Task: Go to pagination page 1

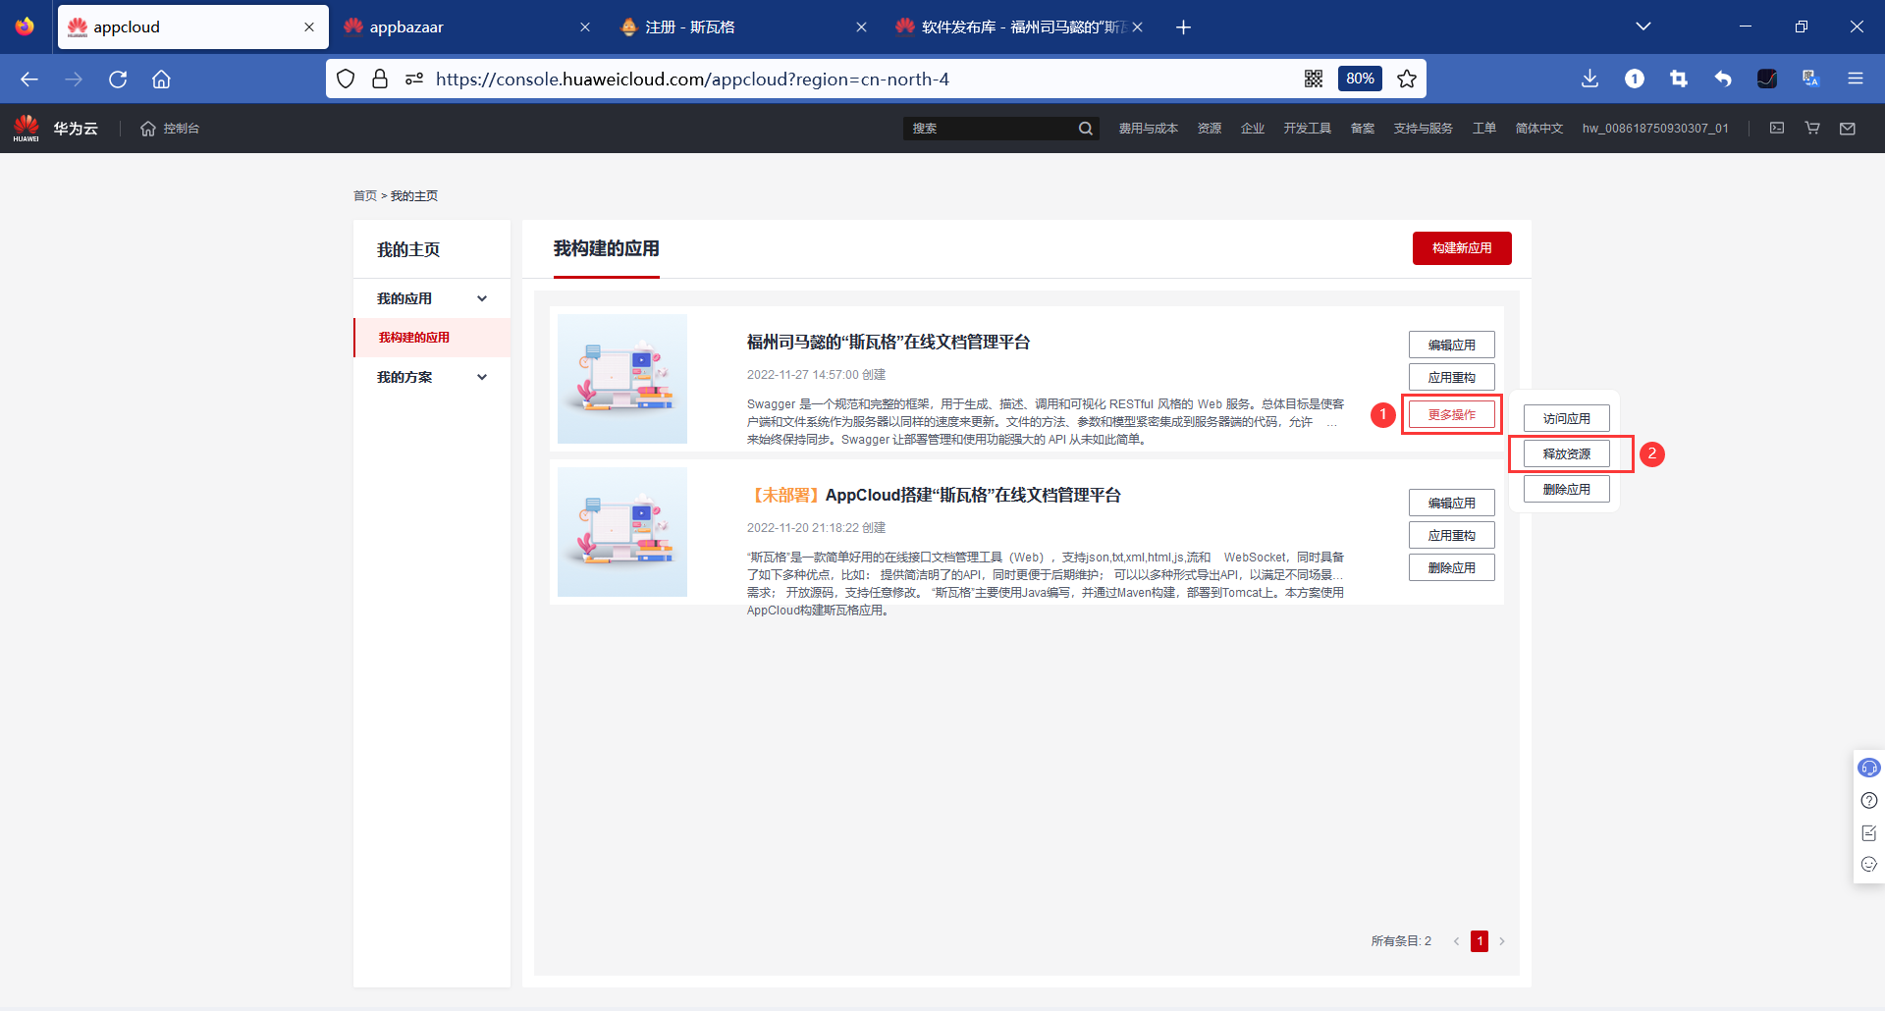Action: (x=1480, y=941)
